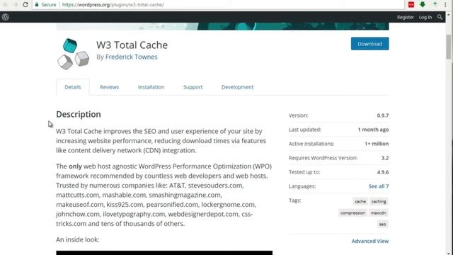The width and height of the screenshot is (453, 255).
Task: Click the page vertical scrollbar thumb
Action: click(x=448, y=47)
